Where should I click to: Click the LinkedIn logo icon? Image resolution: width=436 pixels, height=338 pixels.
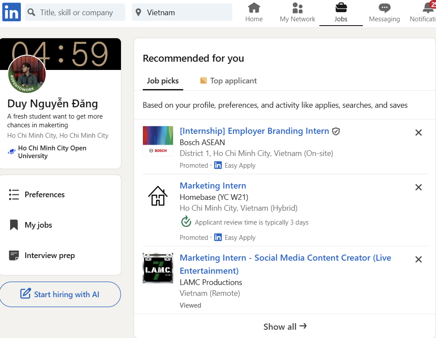11,12
